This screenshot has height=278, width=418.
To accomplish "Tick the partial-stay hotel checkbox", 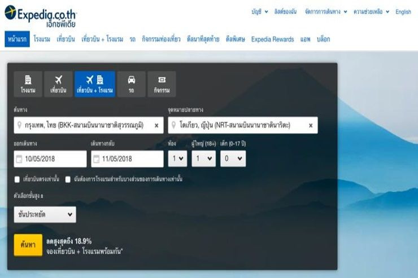I will (68, 179).
